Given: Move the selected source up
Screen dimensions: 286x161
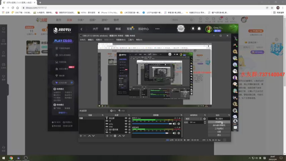Looking at the screenshot, I should (x=120, y=136).
